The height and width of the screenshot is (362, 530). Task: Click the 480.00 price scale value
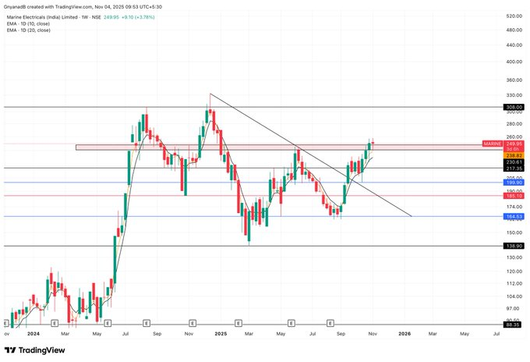(514, 30)
